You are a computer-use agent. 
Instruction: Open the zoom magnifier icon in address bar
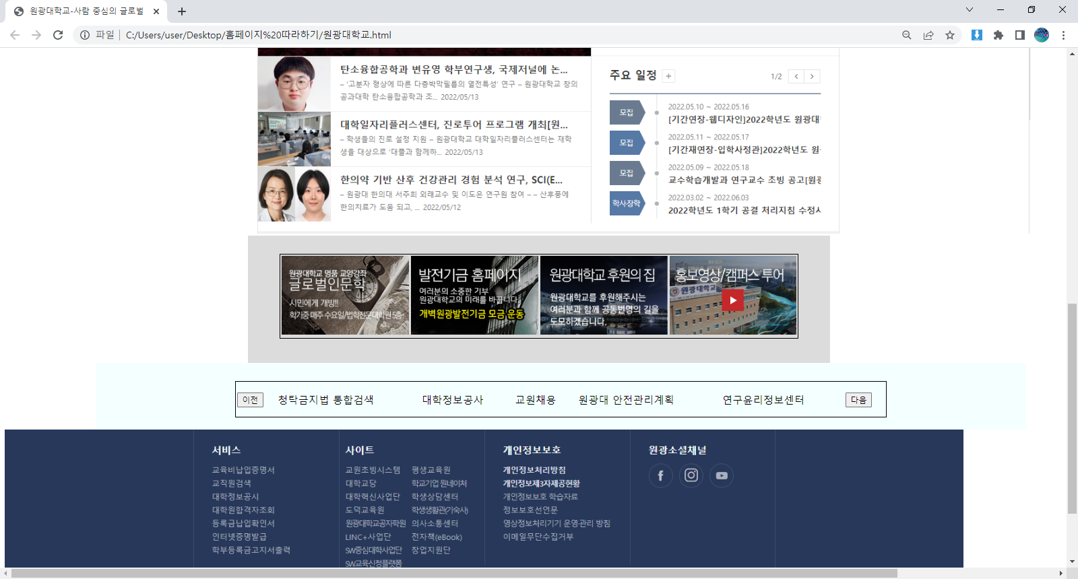coord(907,35)
